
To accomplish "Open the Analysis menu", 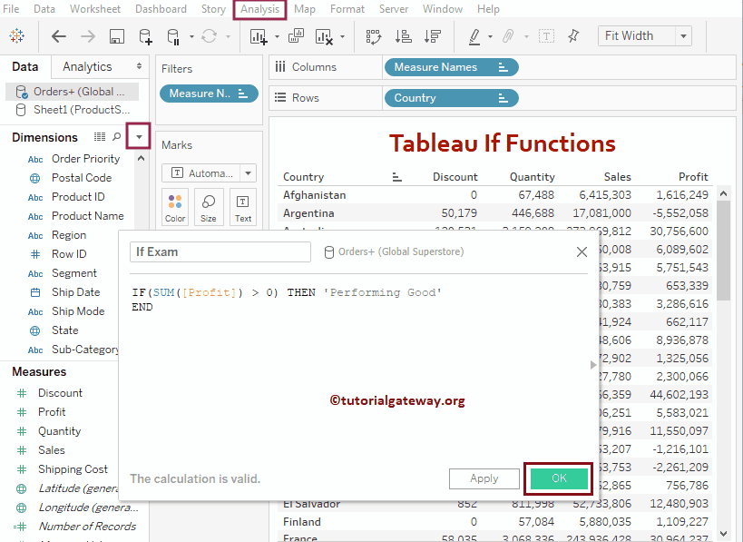I will (x=259, y=9).
